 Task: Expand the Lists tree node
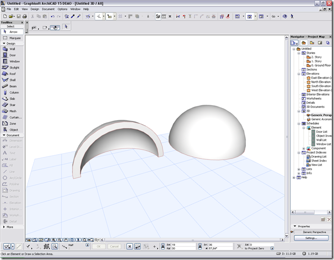299,169
